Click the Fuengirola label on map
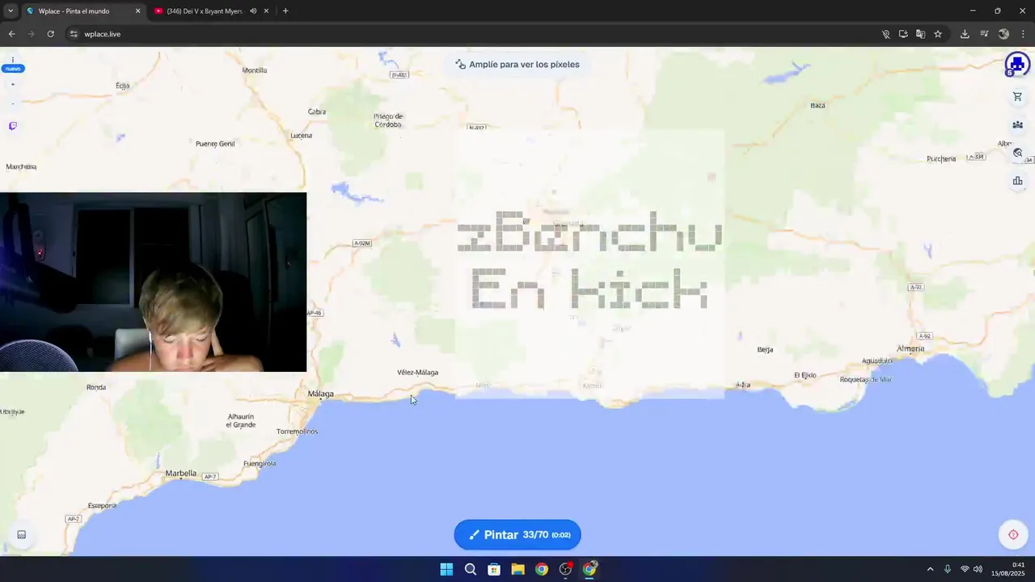The height and width of the screenshot is (582, 1035). point(260,464)
